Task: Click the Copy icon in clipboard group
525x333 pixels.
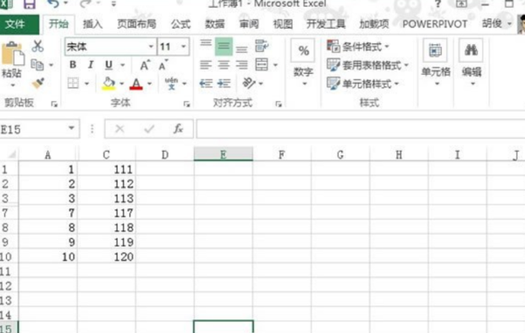Action: (37, 64)
